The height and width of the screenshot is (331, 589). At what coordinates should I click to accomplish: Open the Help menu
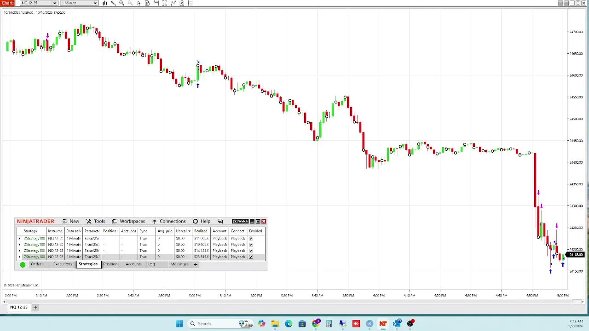click(202, 221)
